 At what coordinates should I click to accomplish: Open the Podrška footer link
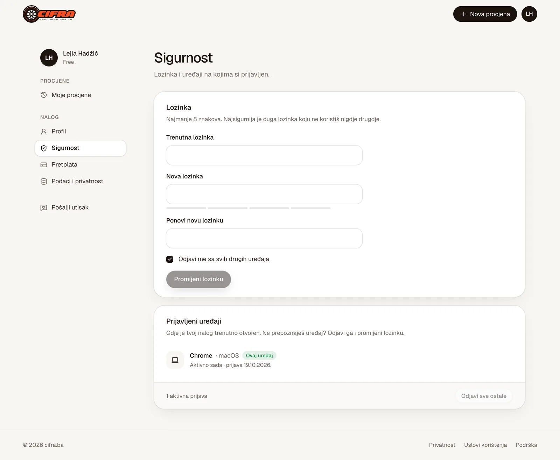526,445
